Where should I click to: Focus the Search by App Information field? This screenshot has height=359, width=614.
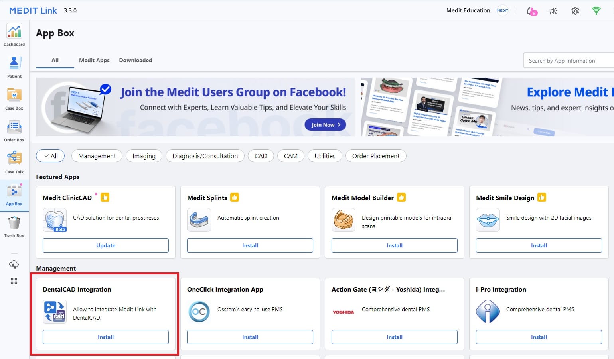point(569,61)
